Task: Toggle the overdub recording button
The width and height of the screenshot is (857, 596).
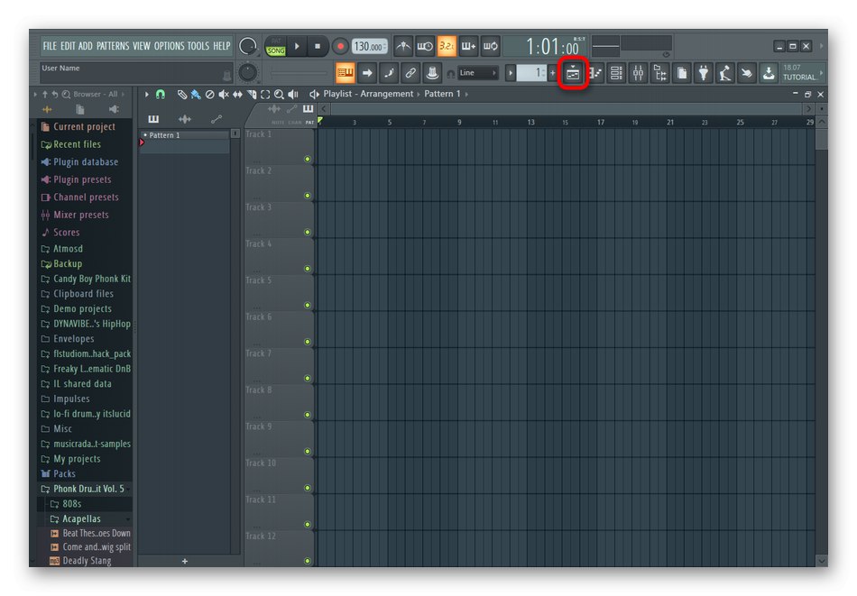Action: tap(468, 46)
